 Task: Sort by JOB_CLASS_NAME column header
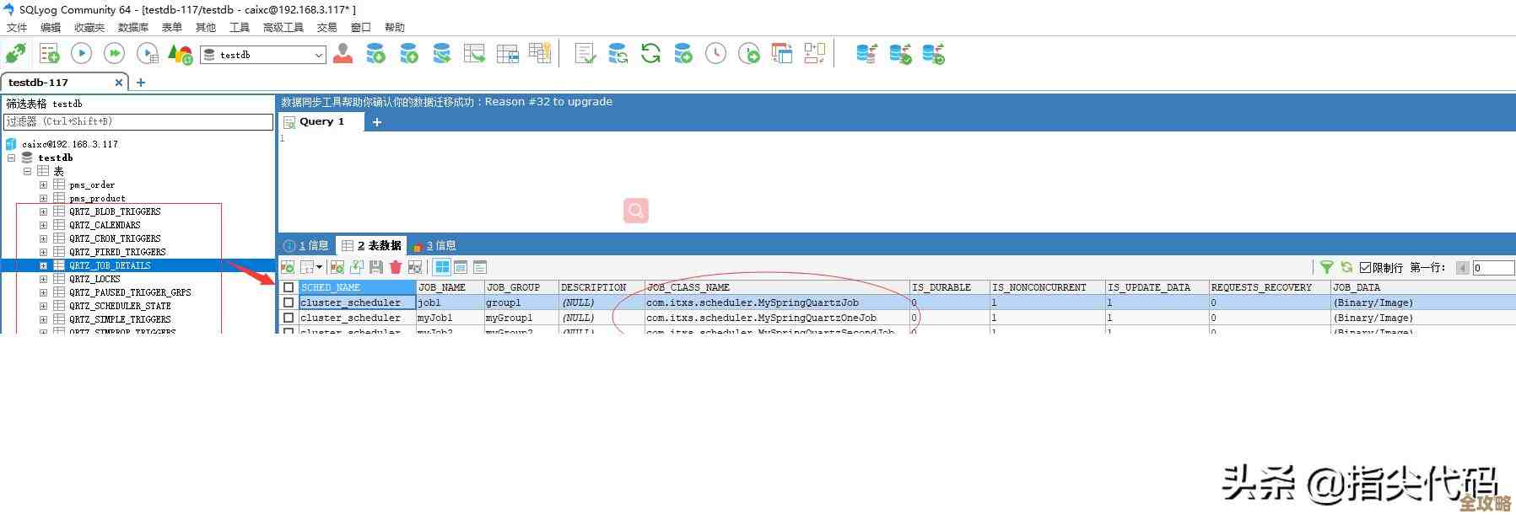[688, 287]
